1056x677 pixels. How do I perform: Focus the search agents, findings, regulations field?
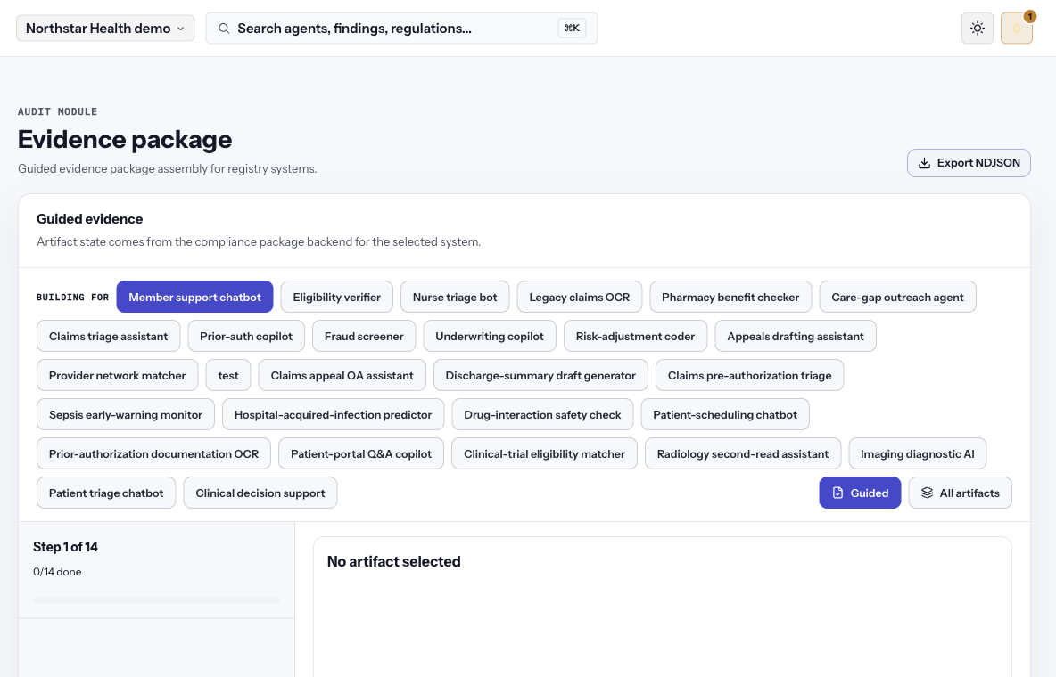pyautogui.click(x=401, y=29)
